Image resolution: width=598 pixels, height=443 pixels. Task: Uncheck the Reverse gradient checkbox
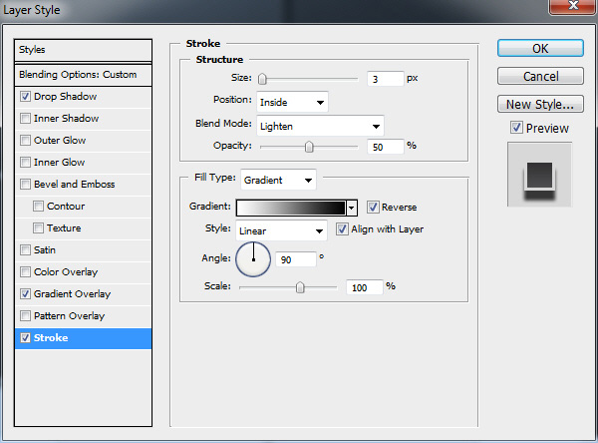point(373,207)
